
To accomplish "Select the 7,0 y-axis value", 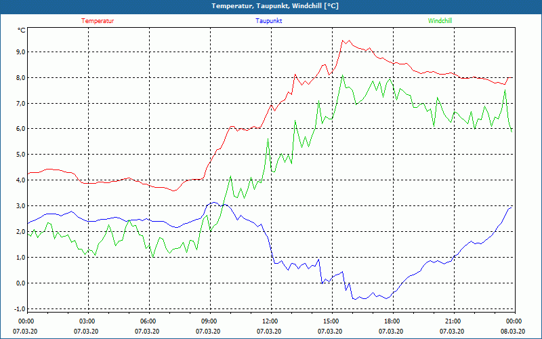I will click(21, 104).
